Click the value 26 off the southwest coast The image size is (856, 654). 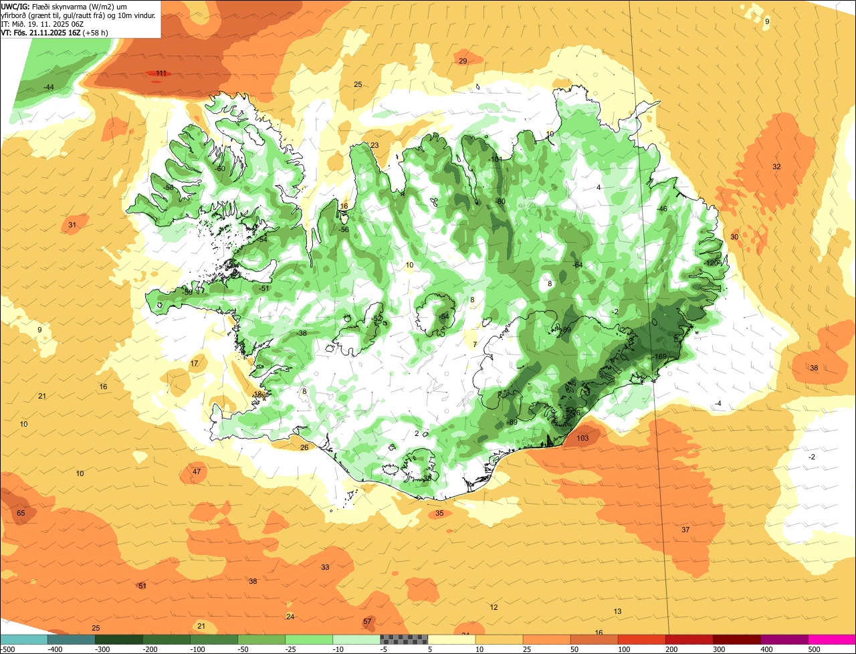pos(304,448)
